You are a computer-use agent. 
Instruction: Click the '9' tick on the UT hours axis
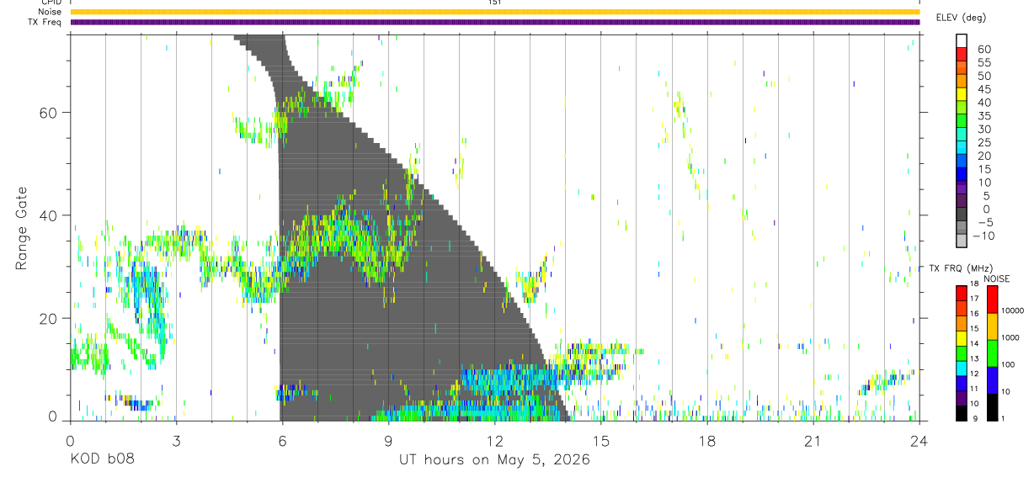[x=388, y=440]
